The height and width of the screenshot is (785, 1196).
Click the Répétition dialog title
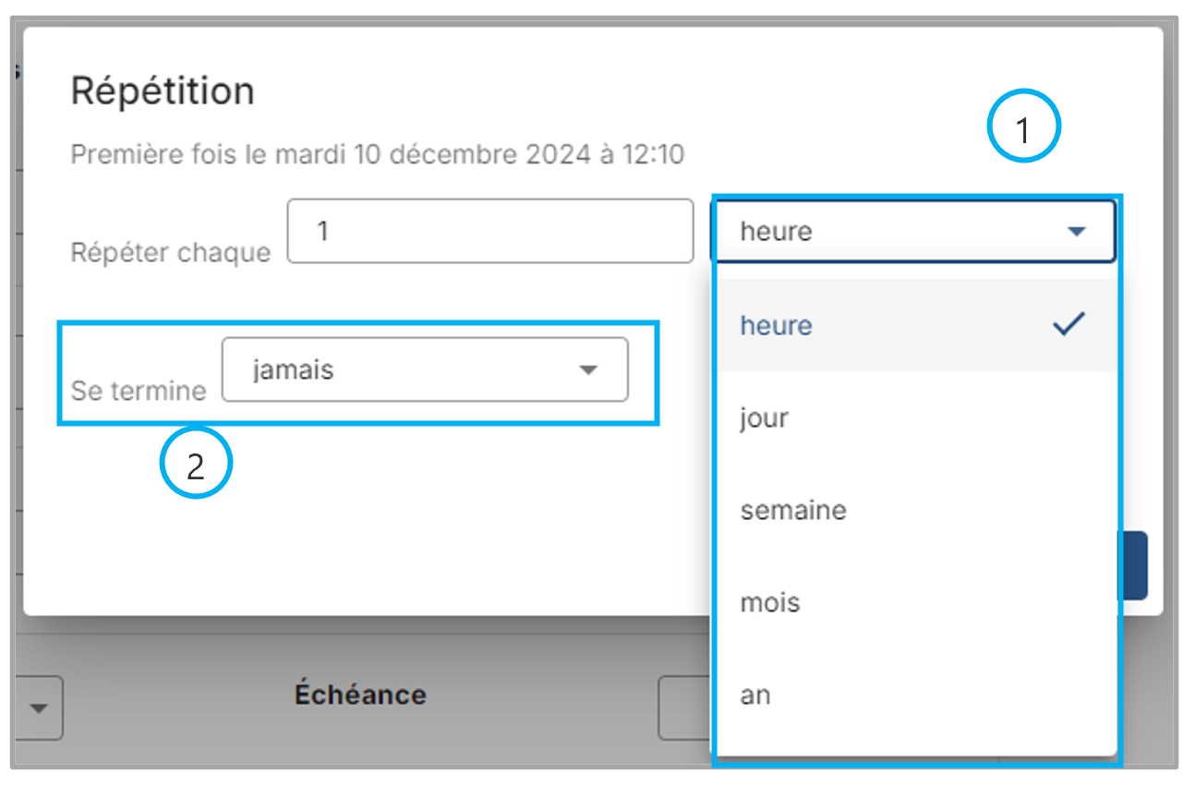[163, 91]
